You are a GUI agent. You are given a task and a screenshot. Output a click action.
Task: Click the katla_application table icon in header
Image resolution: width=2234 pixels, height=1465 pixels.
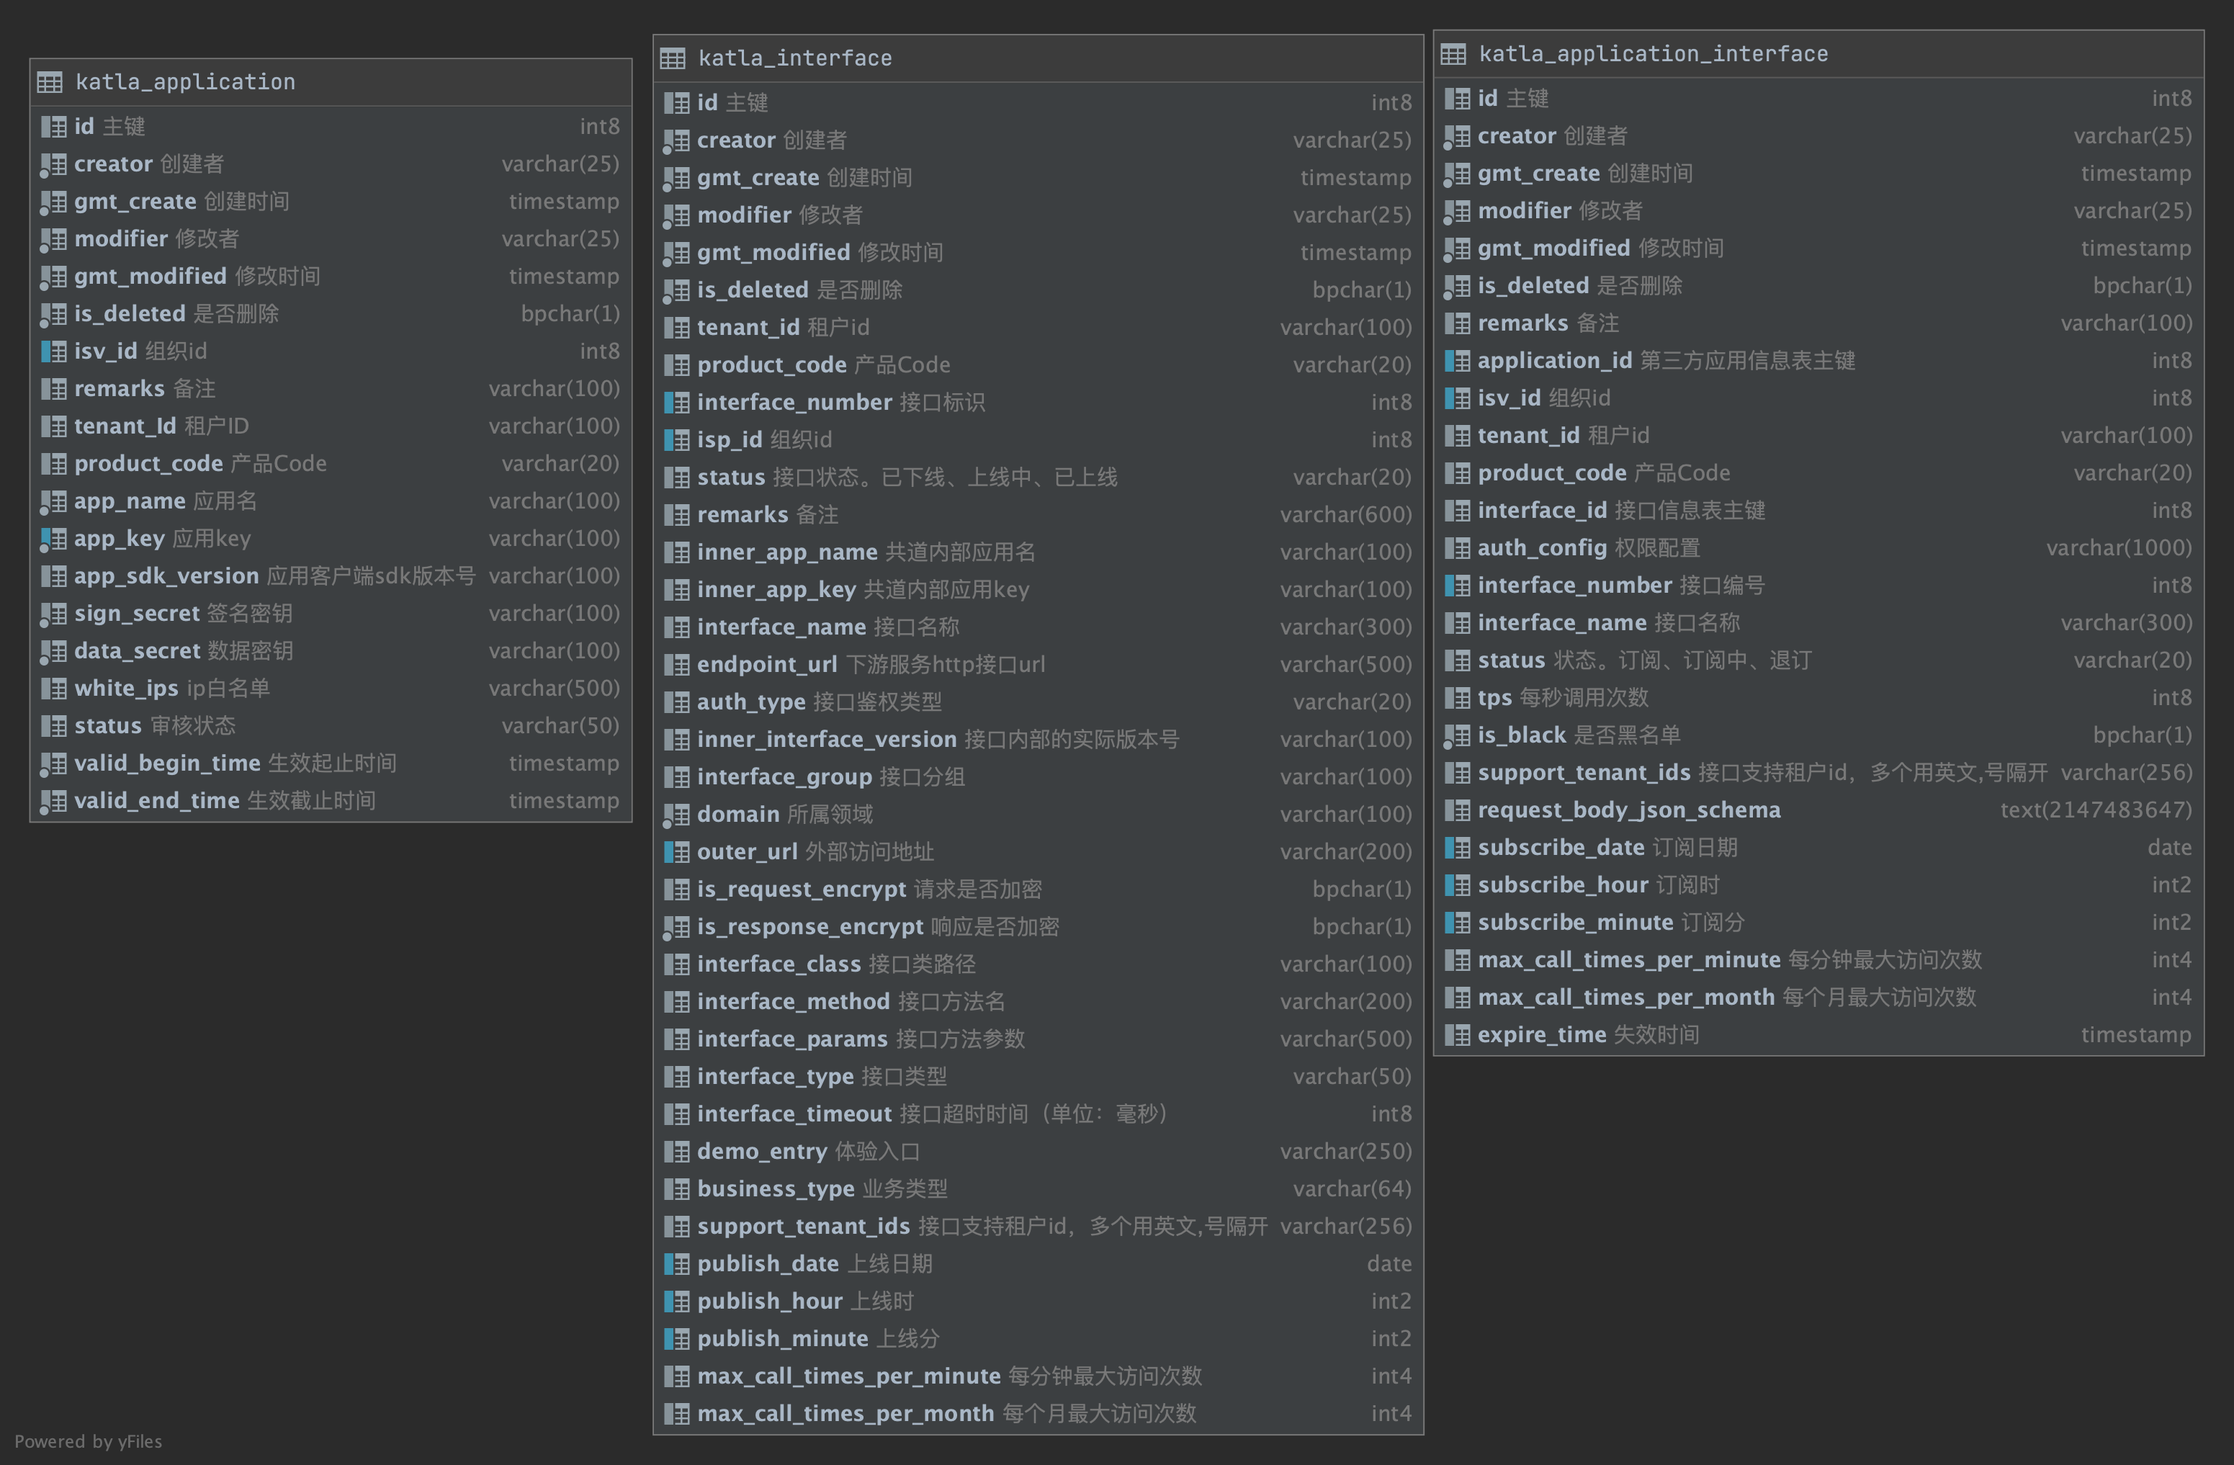tap(50, 83)
